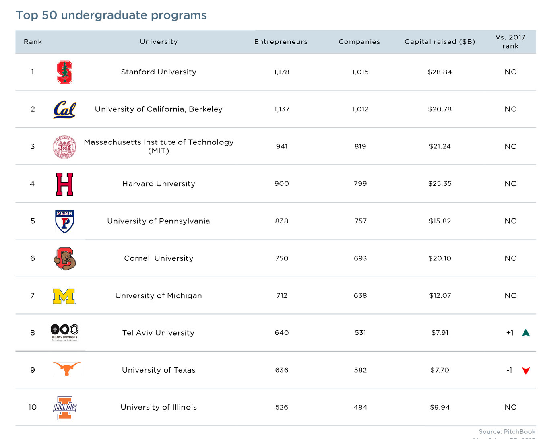Click the Stanford University name
Image resolution: width=543 pixels, height=439 pixels.
coord(159,72)
